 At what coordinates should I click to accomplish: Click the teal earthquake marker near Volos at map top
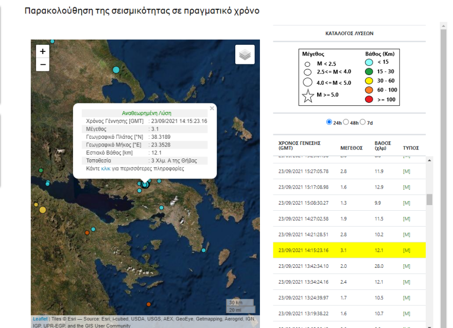116,69
